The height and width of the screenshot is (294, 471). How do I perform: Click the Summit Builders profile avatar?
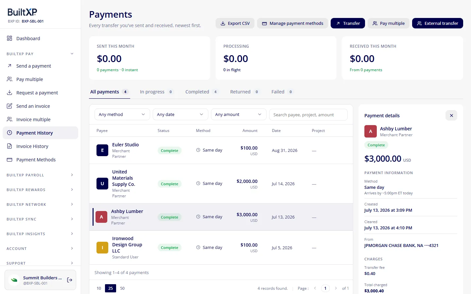(x=14, y=280)
